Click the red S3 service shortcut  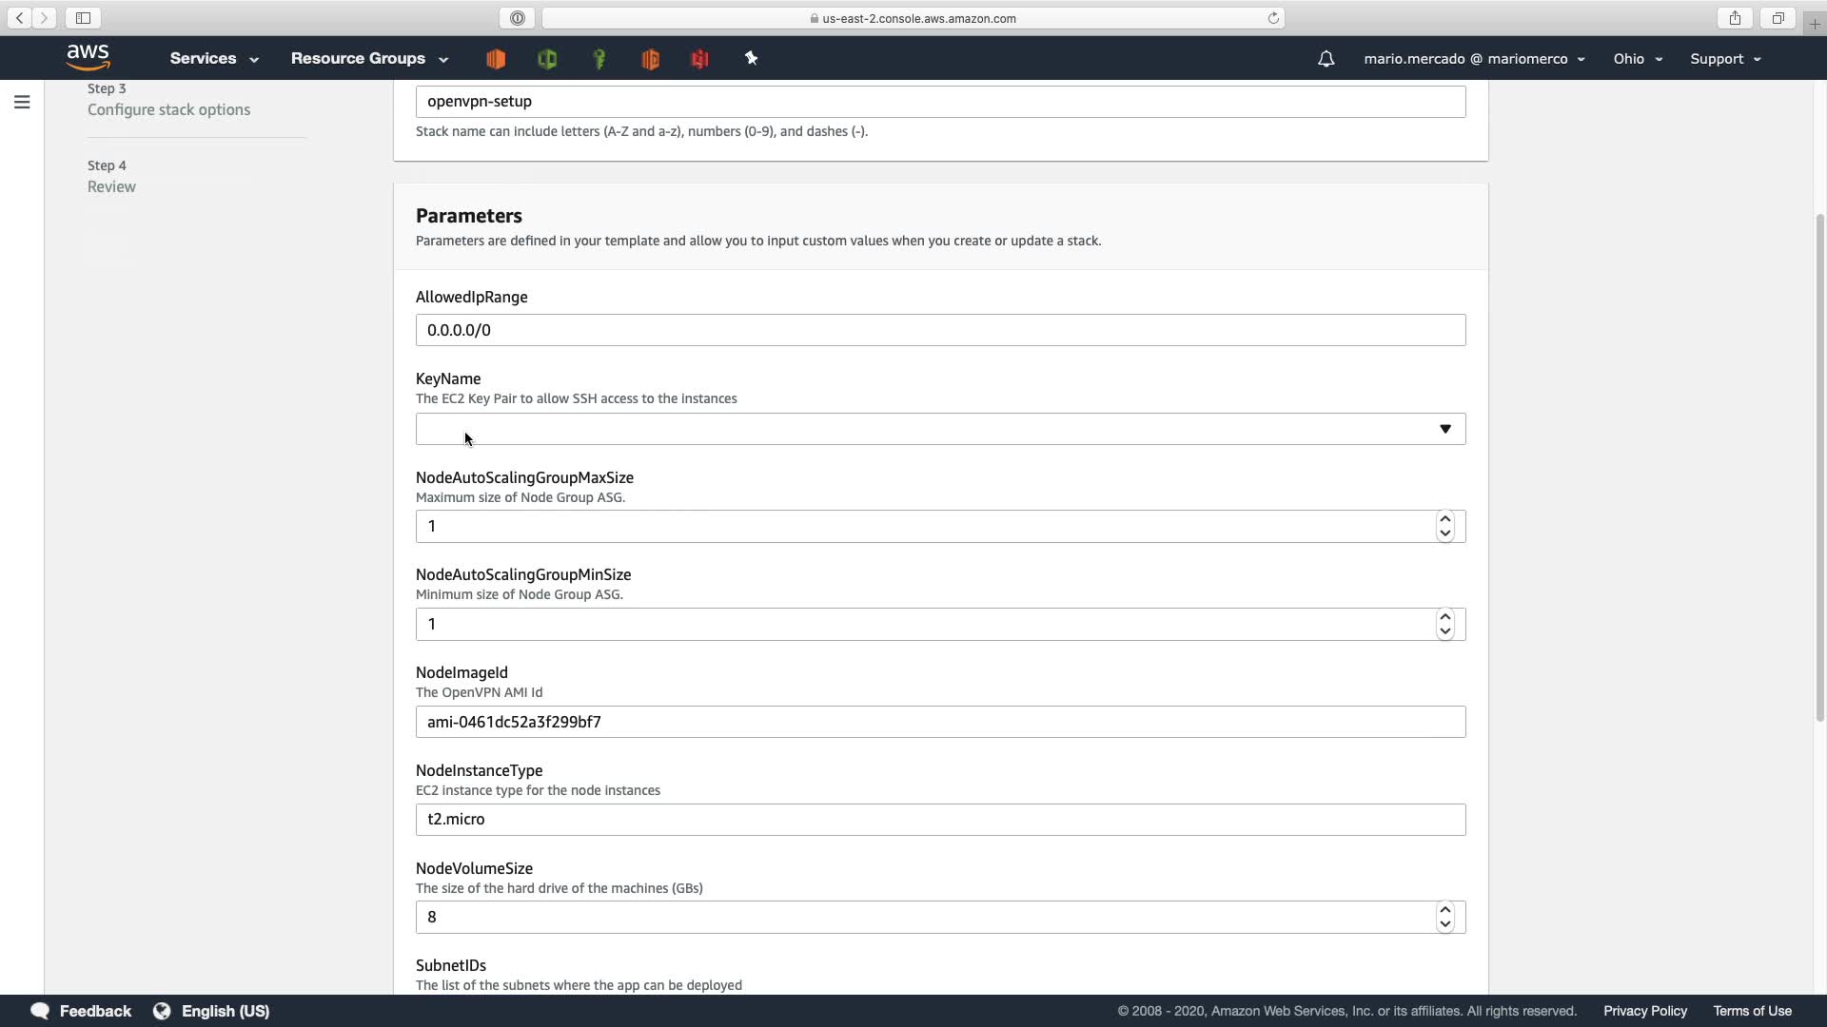[699, 59]
